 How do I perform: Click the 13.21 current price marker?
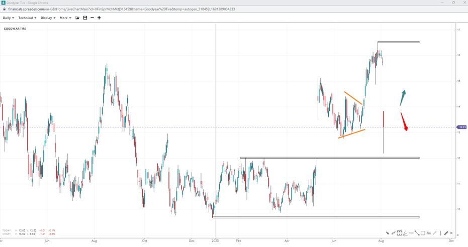click(461, 128)
